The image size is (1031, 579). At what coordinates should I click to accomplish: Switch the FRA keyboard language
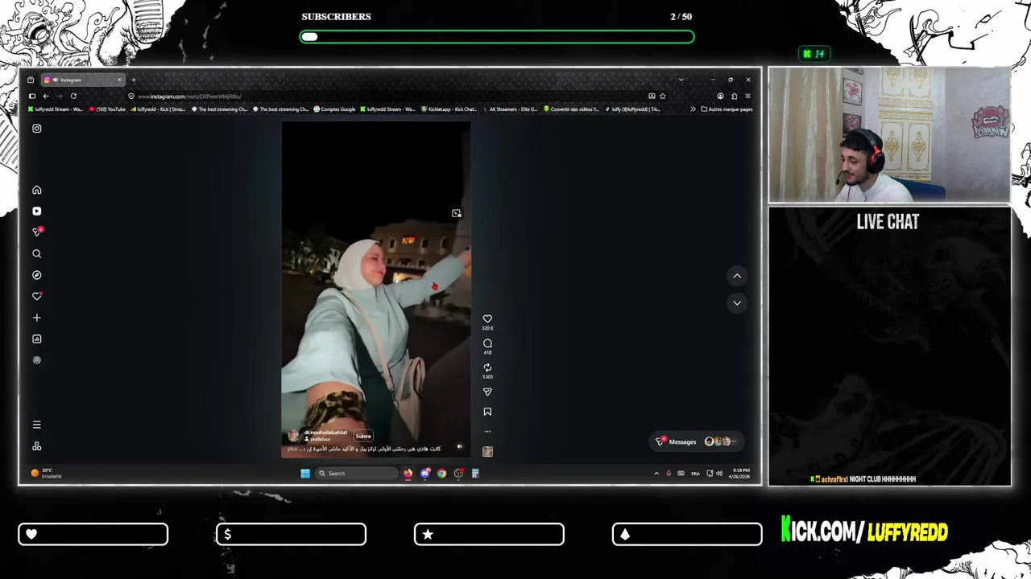coord(696,473)
